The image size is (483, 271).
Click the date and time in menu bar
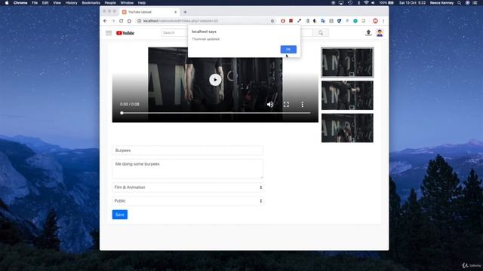click(x=412, y=3)
